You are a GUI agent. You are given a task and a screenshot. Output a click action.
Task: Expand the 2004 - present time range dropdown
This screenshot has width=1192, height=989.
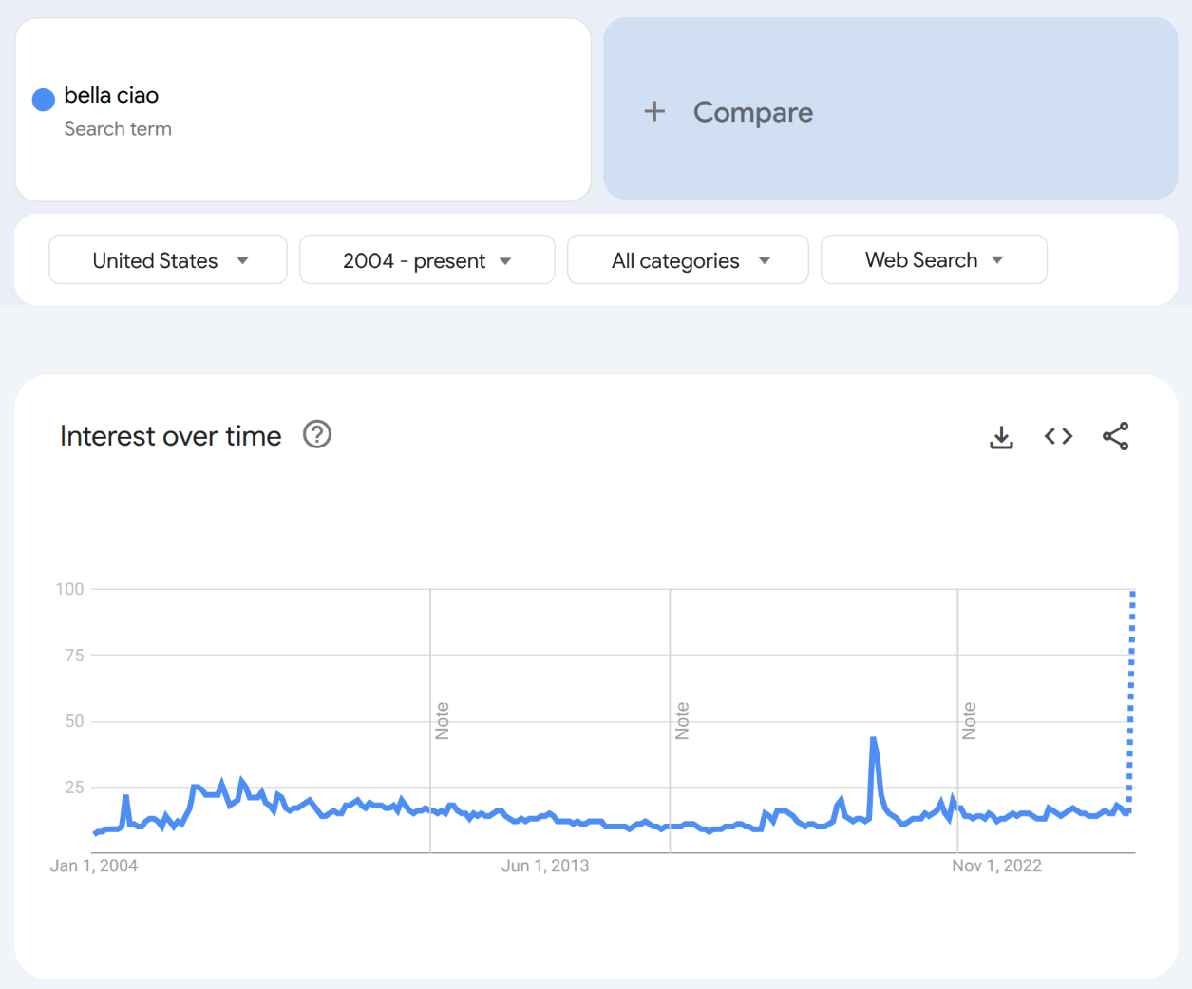coord(426,260)
